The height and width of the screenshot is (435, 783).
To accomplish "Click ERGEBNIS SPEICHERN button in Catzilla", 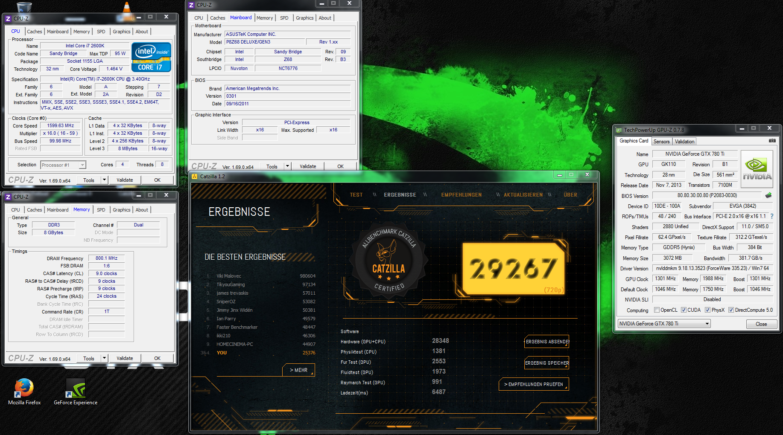I will [x=547, y=363].
